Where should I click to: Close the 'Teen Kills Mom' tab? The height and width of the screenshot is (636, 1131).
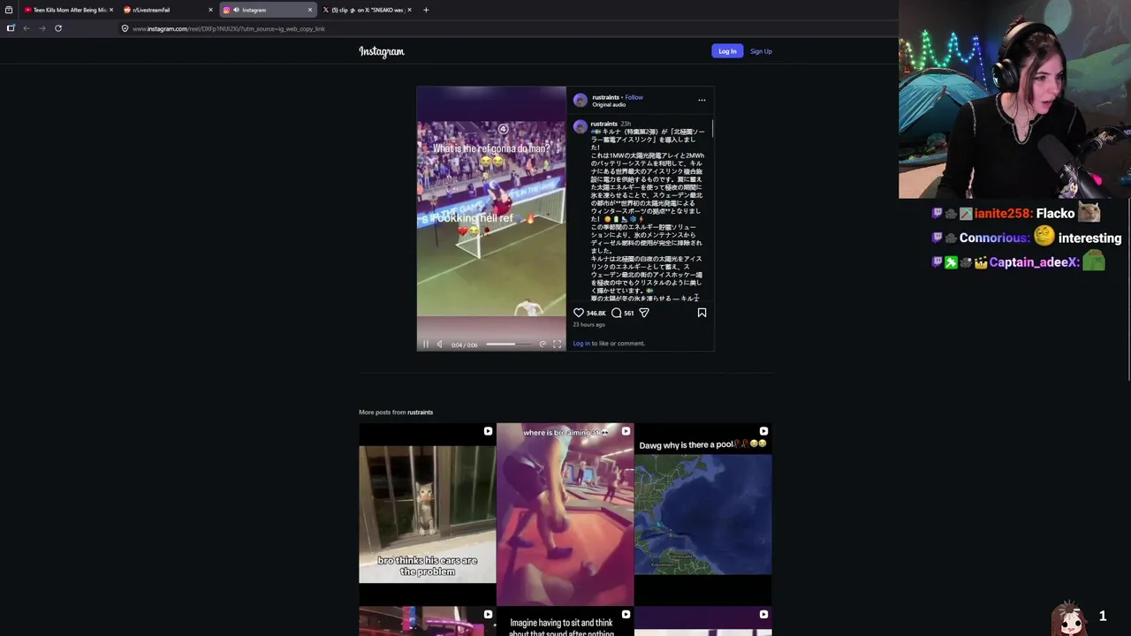pyautogui.click(x=111, y=10)
